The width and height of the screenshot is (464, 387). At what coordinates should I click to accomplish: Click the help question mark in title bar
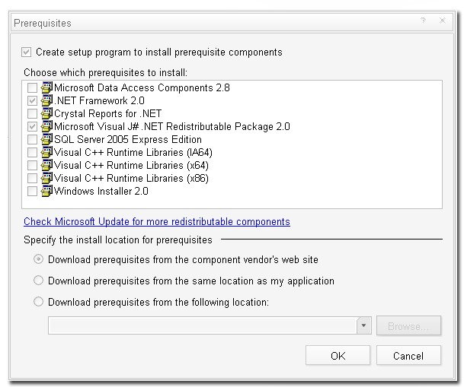pos(423,21)
